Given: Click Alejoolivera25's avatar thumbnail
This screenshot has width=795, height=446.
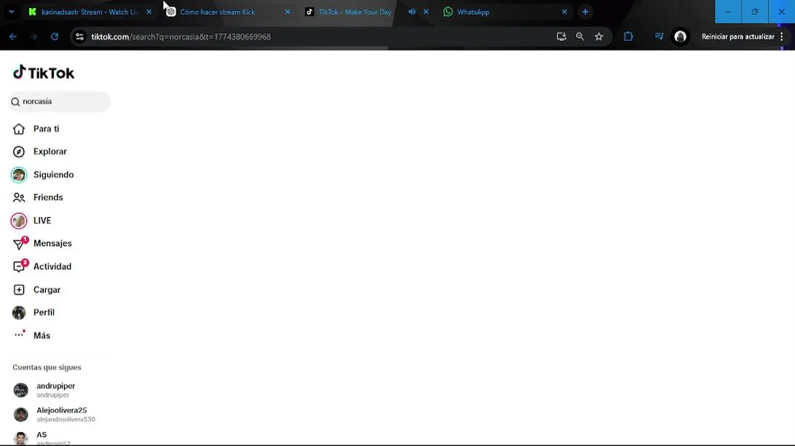Looking at the screenshot, I should 21,414.
